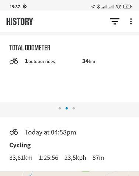This screenshot has width=139, height=176.
Task: Tap the Bluetooth icon in status bar
Action: [98, 7]
